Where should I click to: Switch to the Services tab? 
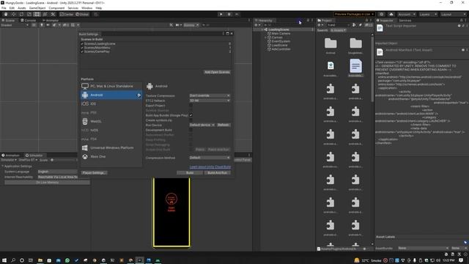click(405, 21)
